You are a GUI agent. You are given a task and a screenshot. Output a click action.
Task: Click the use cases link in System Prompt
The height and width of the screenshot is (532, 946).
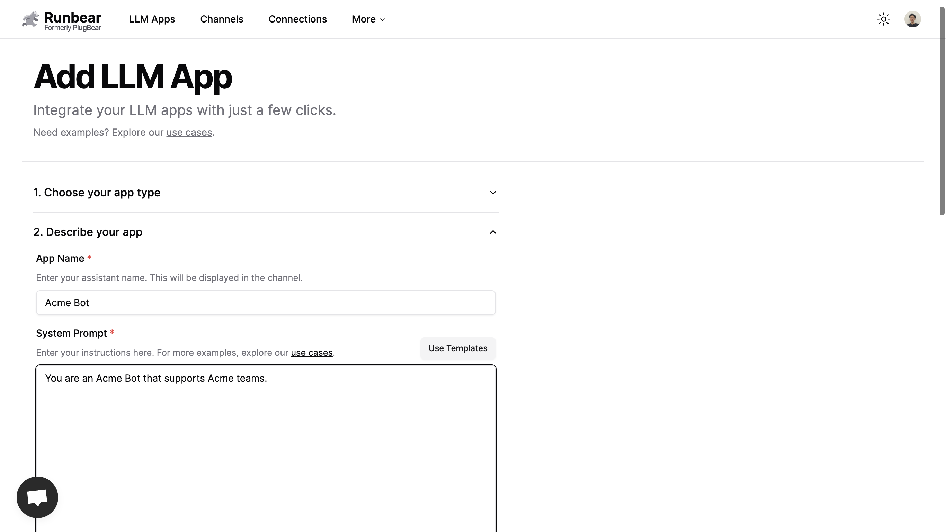click(x=311, y=353)
